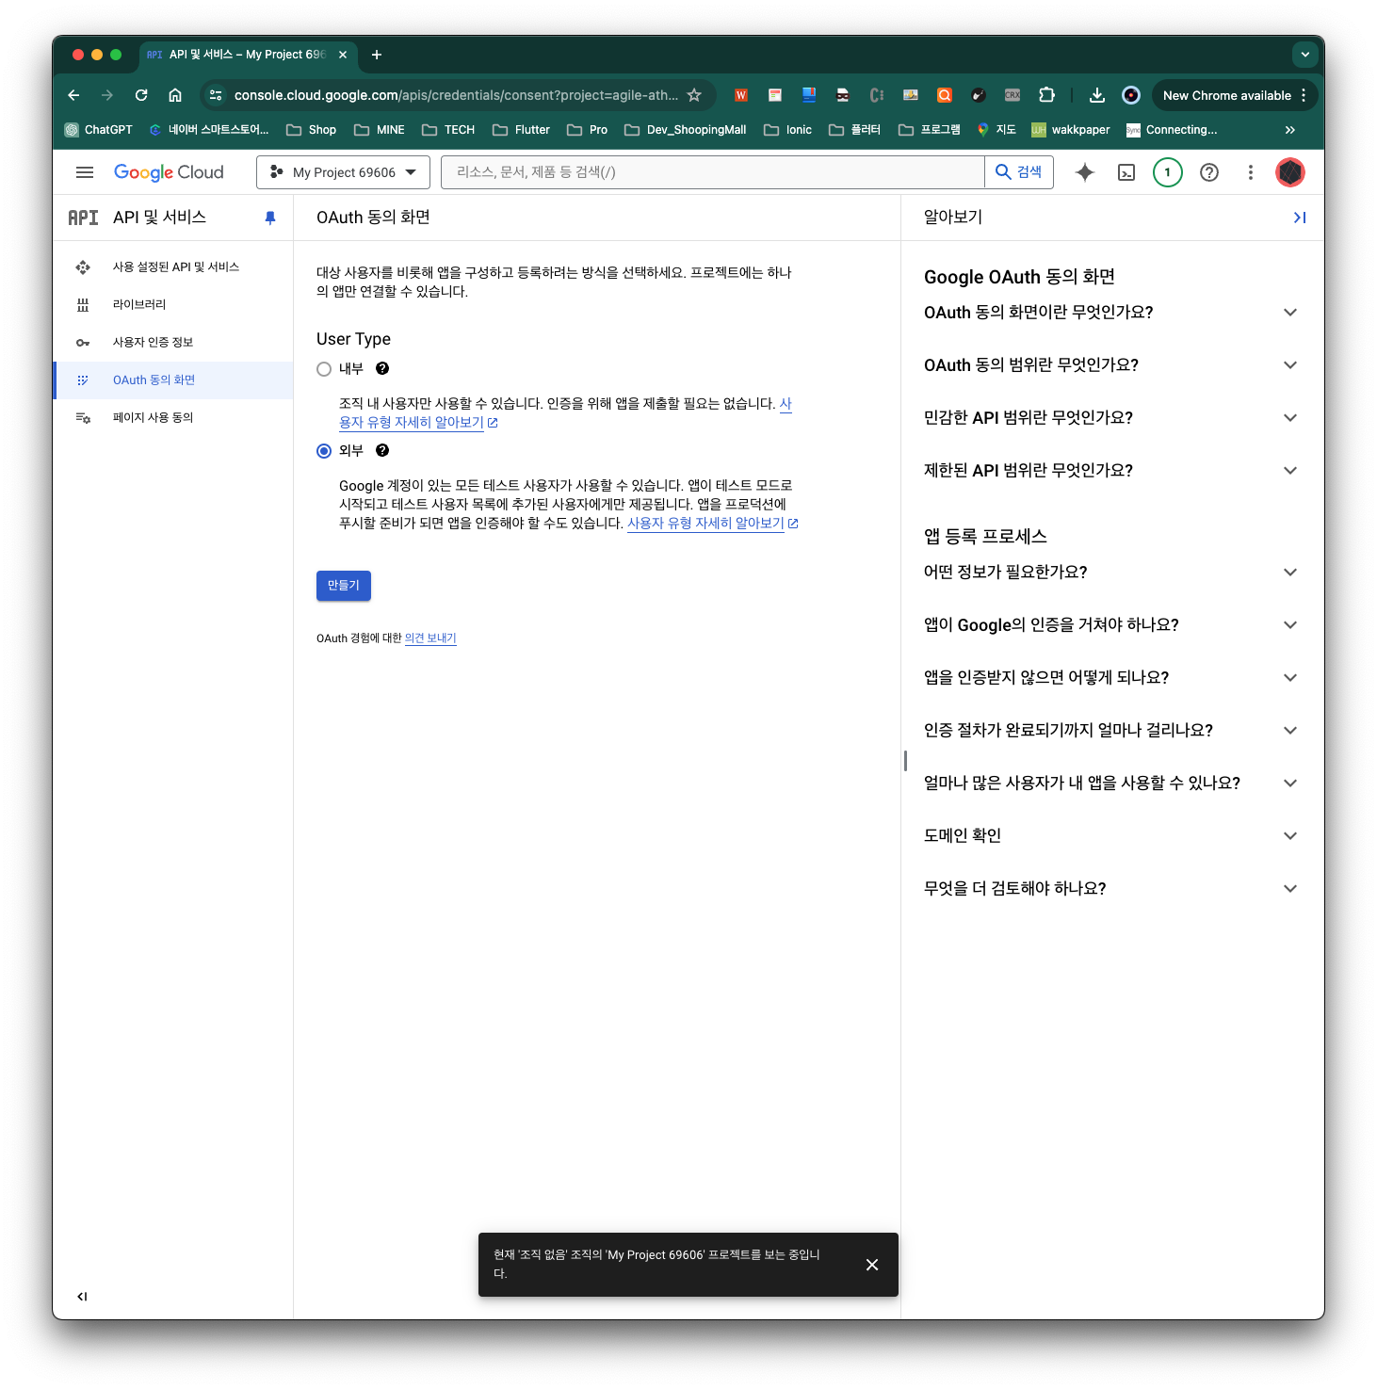Select the 내부 user type radio button
This screenshot has height=1389, width=1377.
tap(324, 369)
